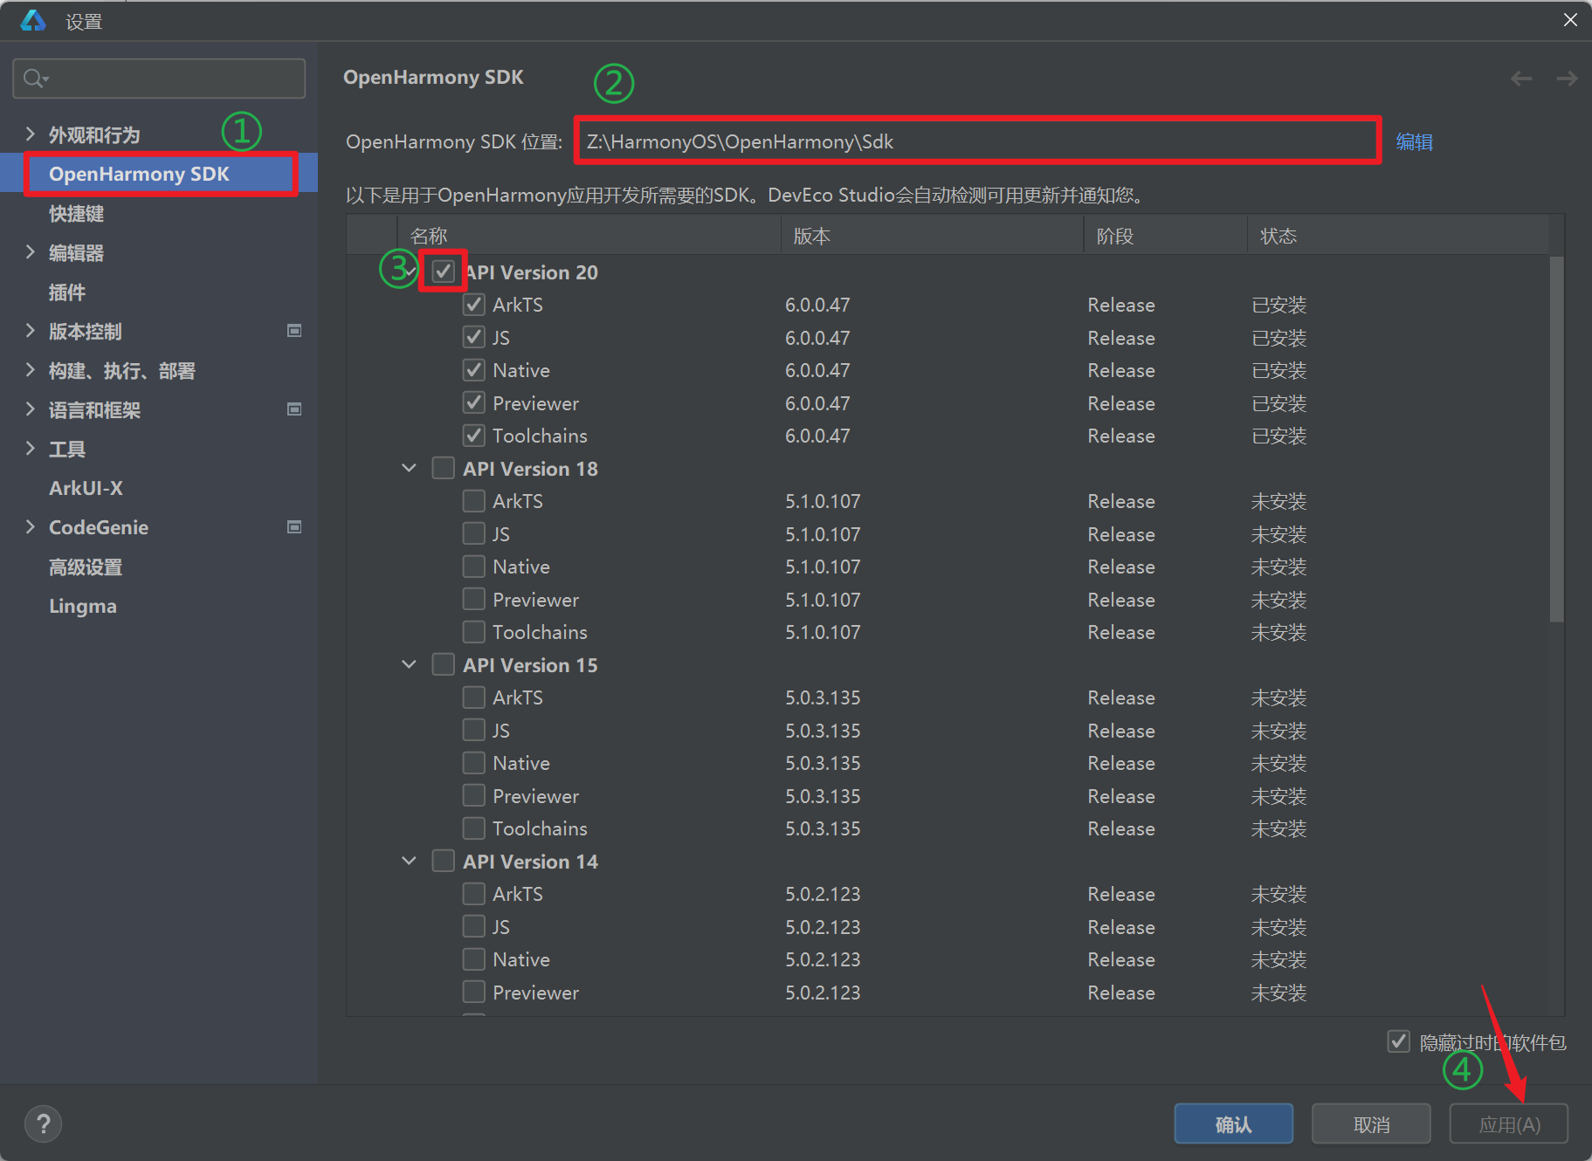Screen dimensions: 1592x1161
Task: Click the project-level icon next to 语言和框架
Action: [294, 409]
